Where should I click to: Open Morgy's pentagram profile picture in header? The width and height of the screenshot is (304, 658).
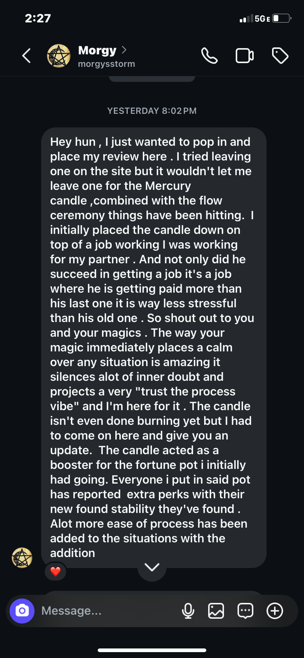click(x=59, y=56)
